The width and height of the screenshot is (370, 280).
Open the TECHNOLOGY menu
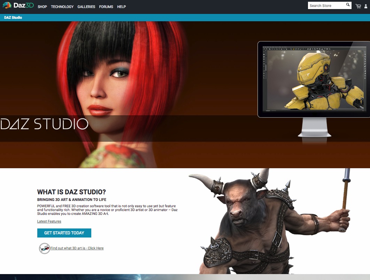pos(62,7)
